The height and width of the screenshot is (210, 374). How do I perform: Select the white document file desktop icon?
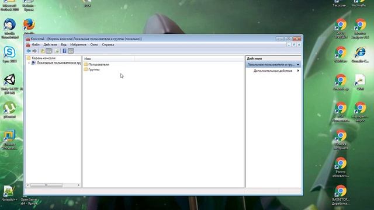[360, 82]
